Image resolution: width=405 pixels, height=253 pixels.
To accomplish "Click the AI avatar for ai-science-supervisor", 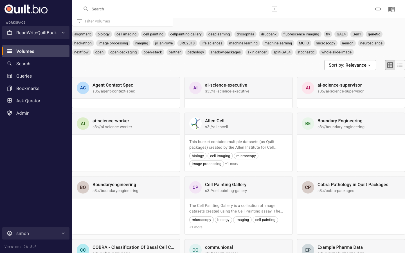I will point(308,88).
